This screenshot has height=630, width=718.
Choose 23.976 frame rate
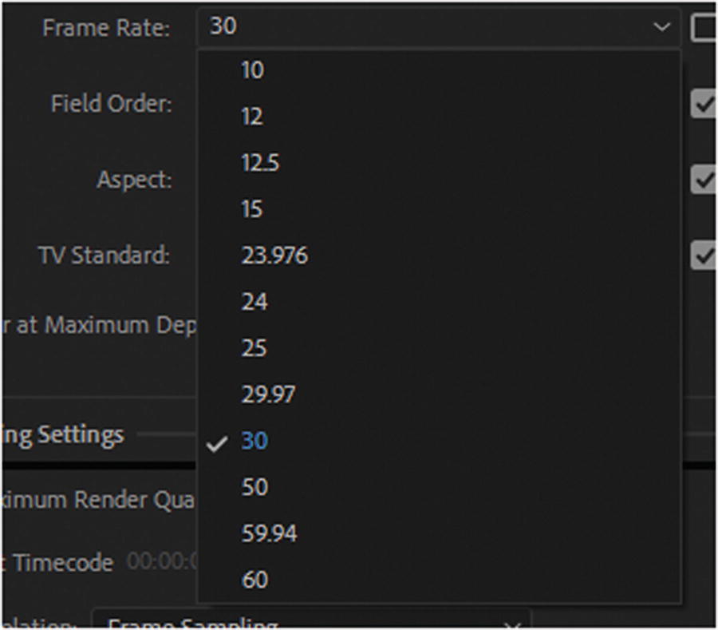coord(274,256)
